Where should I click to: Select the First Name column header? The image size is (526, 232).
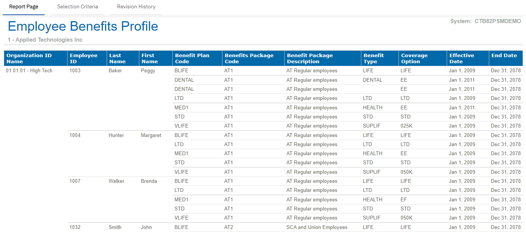[150, 58]
